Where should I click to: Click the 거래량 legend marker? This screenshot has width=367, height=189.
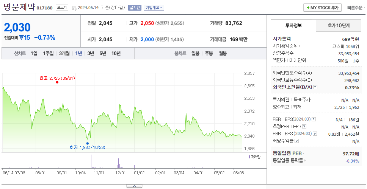(249, 157)
